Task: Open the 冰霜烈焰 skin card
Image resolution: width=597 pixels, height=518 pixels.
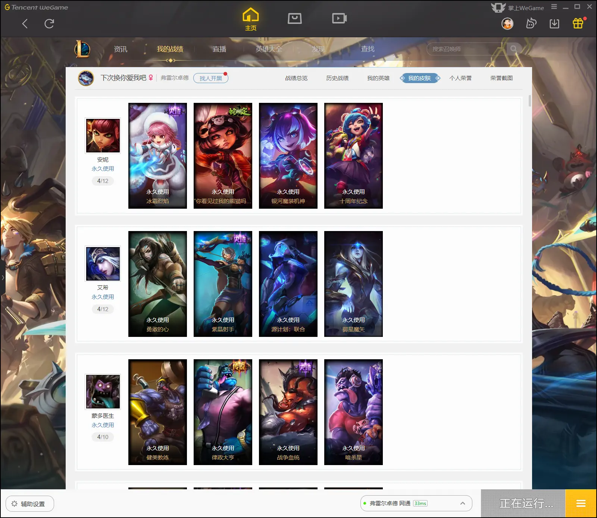Action: (157, 156)
